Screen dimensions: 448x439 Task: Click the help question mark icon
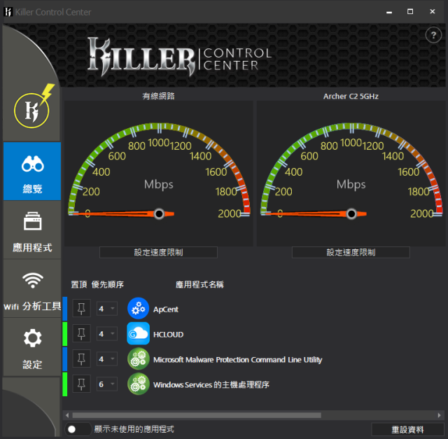point(433,35)
